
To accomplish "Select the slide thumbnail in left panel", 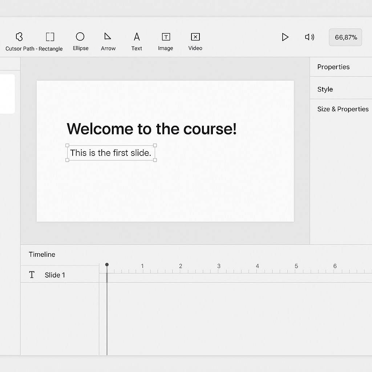I will (7, 94).
